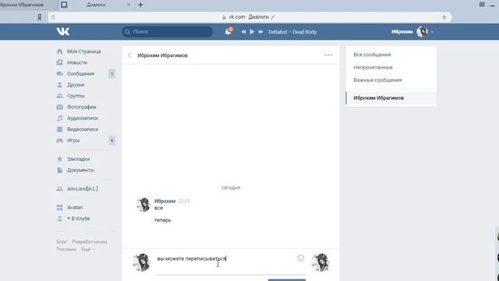Open Фотографии section

(81, 107)
